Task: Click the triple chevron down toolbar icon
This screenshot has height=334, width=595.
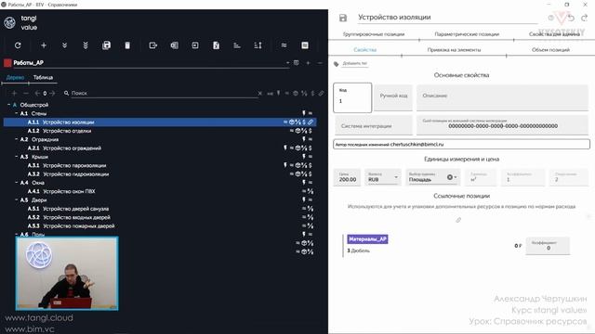Action: [86, 45]
